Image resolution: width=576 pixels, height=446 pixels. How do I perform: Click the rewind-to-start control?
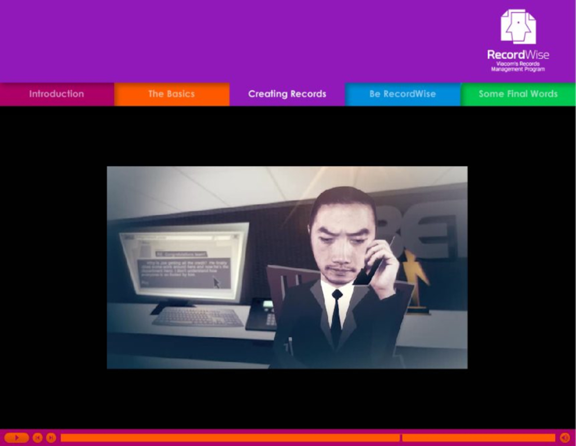click(37, 437)
